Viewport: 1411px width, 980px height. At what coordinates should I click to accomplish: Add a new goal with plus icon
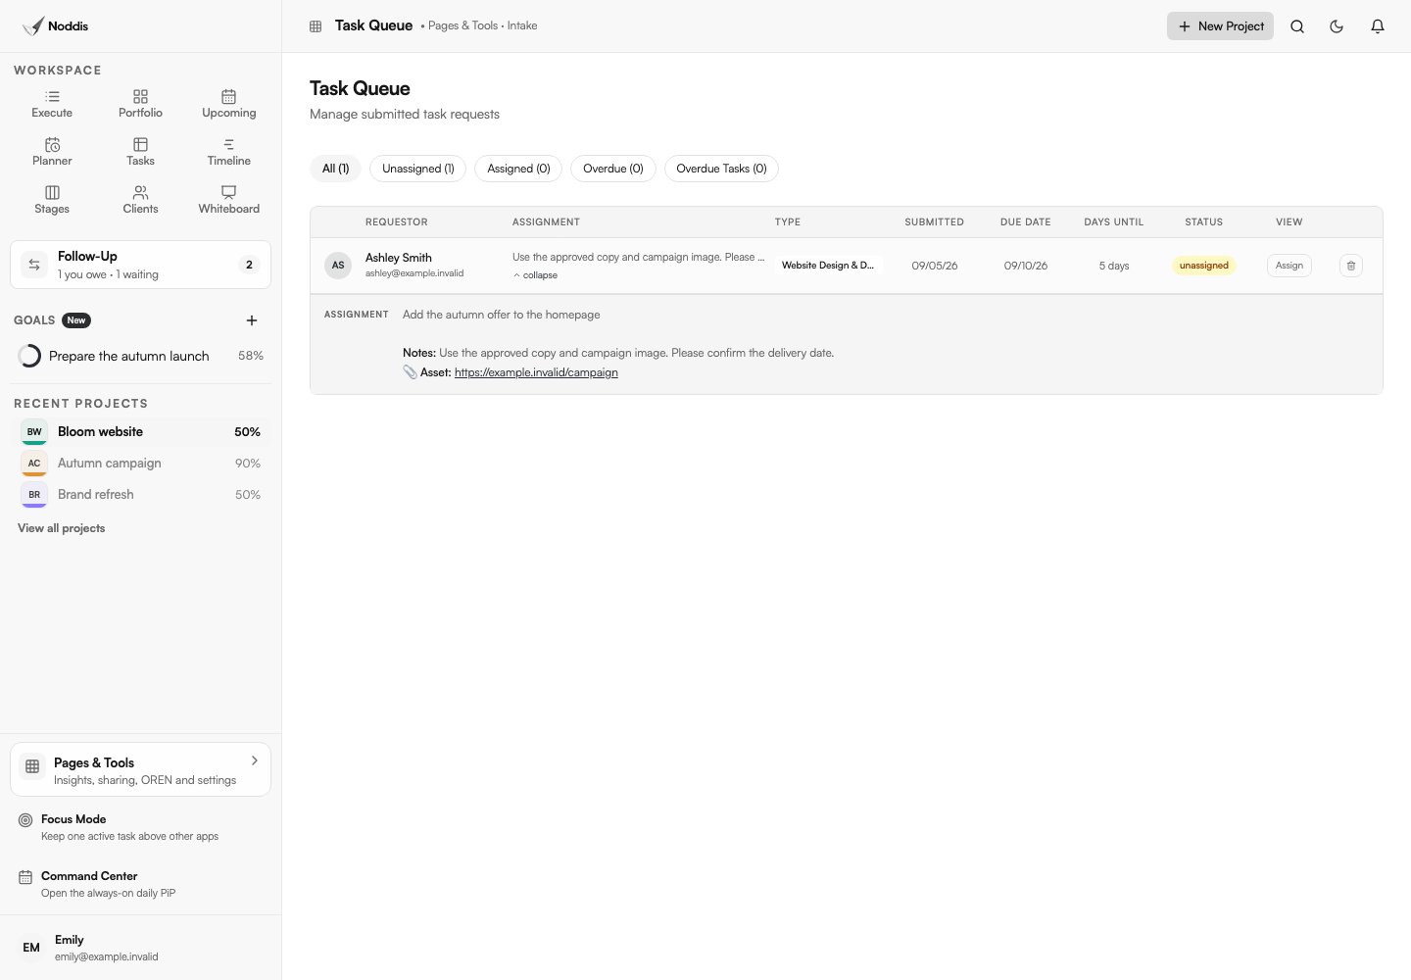(252, 320)
